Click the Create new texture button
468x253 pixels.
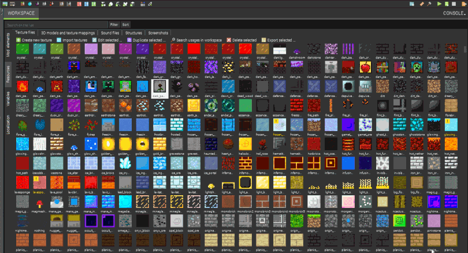(34, 40)
